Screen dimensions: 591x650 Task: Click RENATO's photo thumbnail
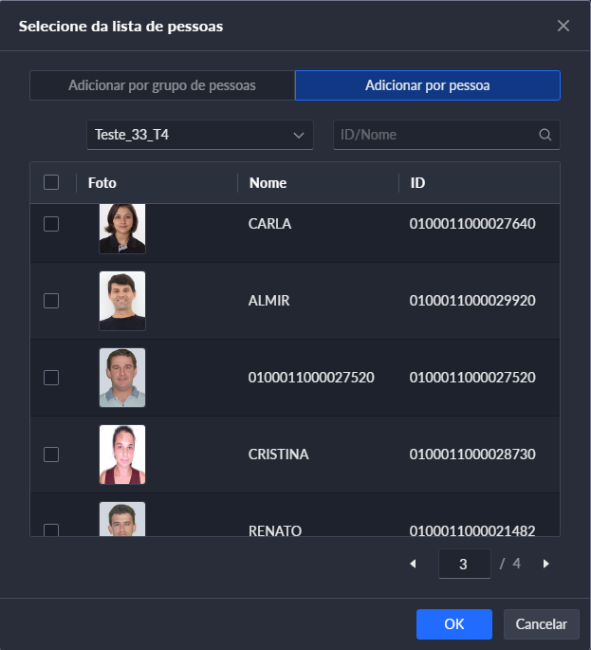pos(122,520)
